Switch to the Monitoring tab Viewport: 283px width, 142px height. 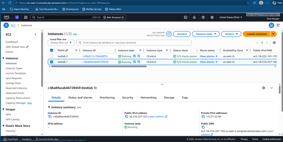107,97
